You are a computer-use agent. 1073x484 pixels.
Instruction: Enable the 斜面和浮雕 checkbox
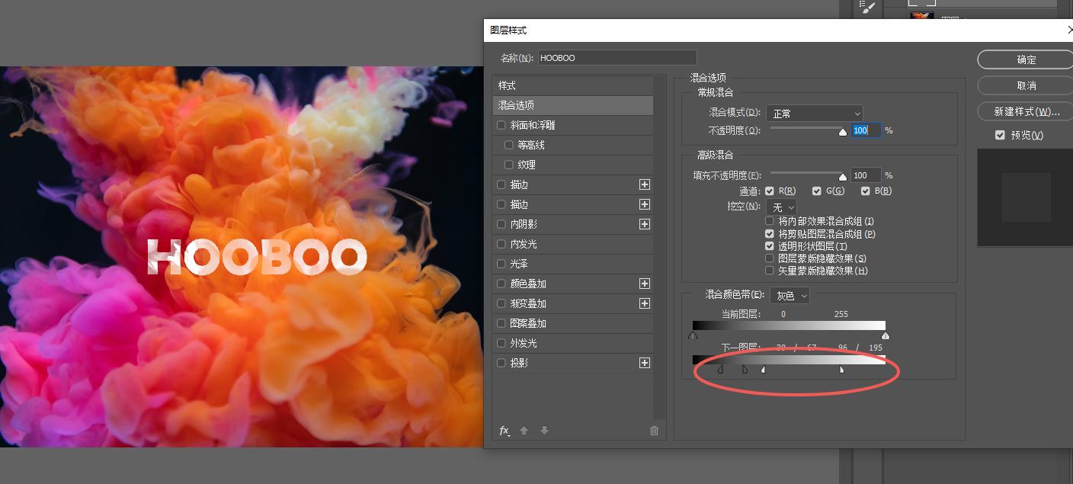pyautogui.click(x=501, y=125)
